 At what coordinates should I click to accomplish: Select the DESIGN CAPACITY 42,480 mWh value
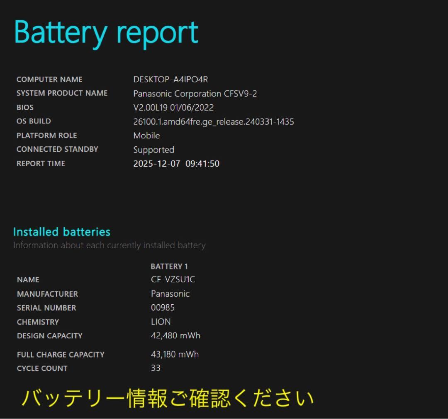click(x=176, y=335)
